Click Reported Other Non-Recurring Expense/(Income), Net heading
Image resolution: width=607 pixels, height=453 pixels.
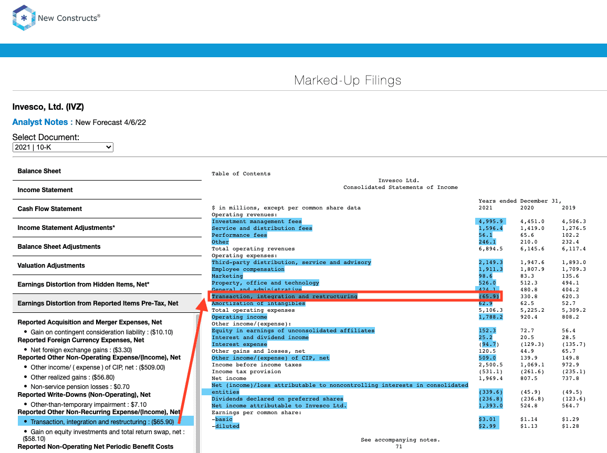pos(99,412)
